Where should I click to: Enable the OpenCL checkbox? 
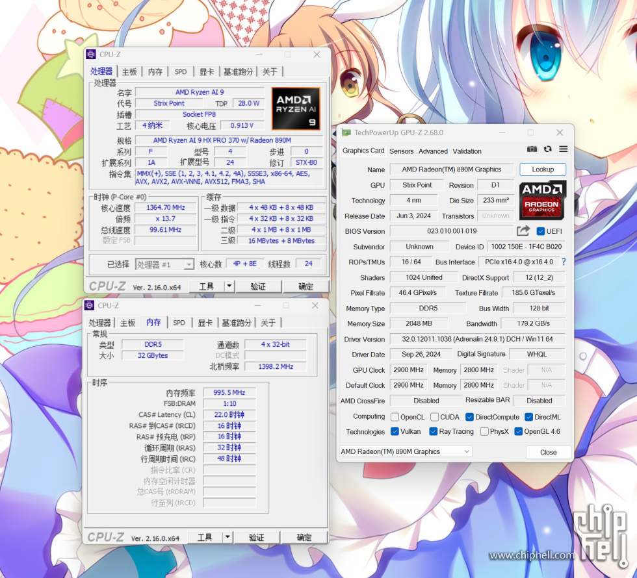[395, 417]
